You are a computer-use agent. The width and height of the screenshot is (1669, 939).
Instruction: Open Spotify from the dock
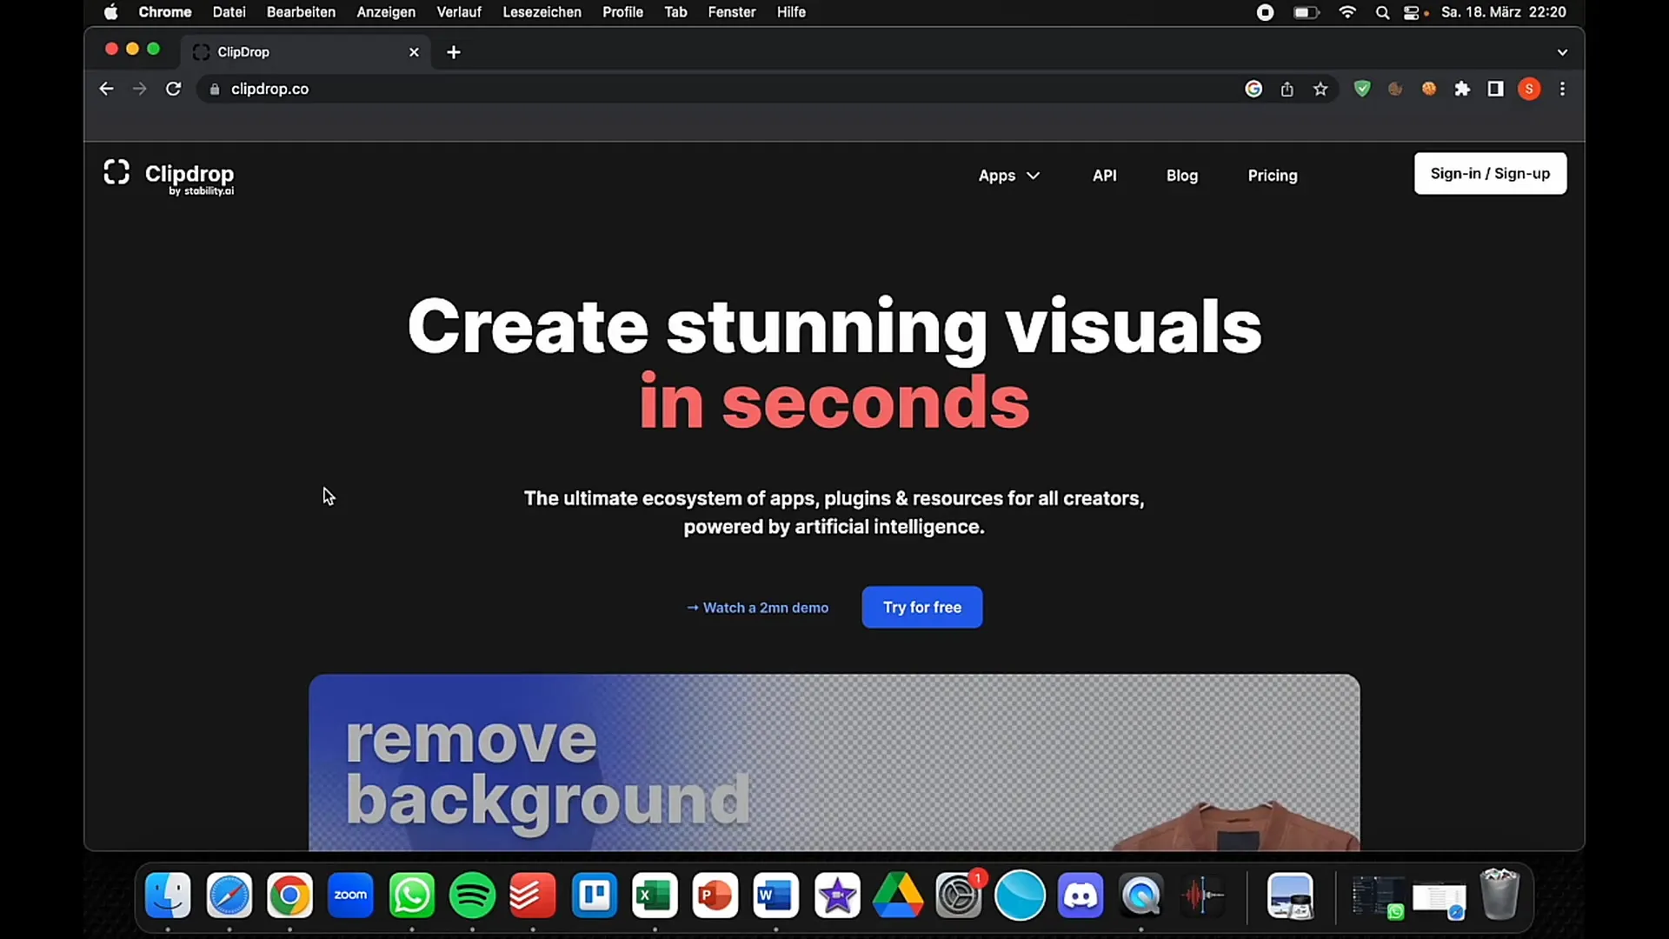coord(472,896)
